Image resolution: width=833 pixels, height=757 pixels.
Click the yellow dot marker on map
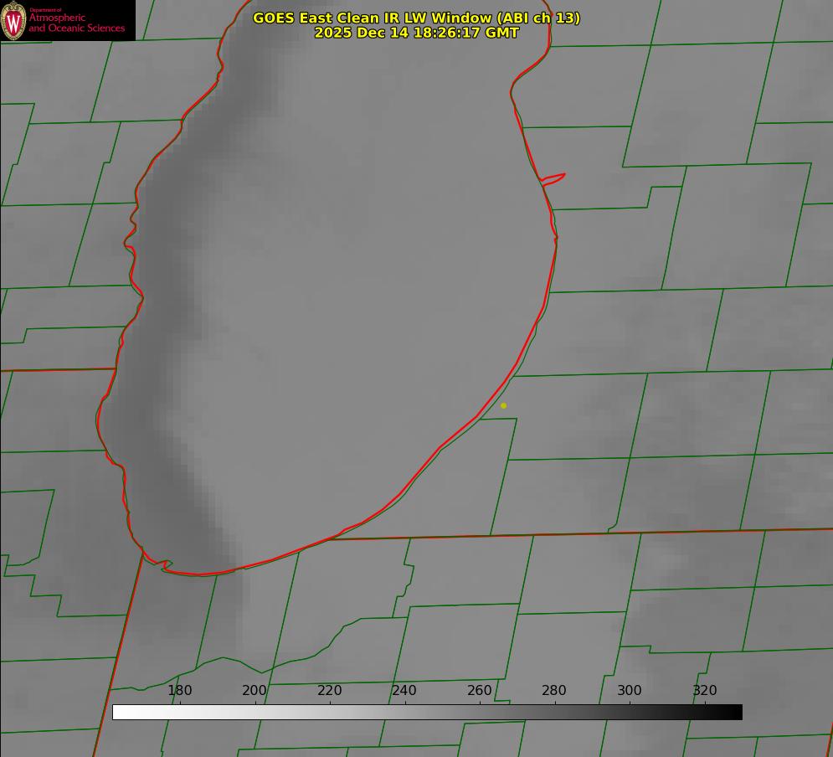(x=503, y=405)
